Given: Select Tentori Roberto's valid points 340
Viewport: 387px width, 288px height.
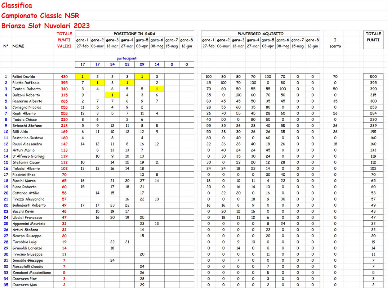Looking at the screenshot, I should tap(64, 89).
